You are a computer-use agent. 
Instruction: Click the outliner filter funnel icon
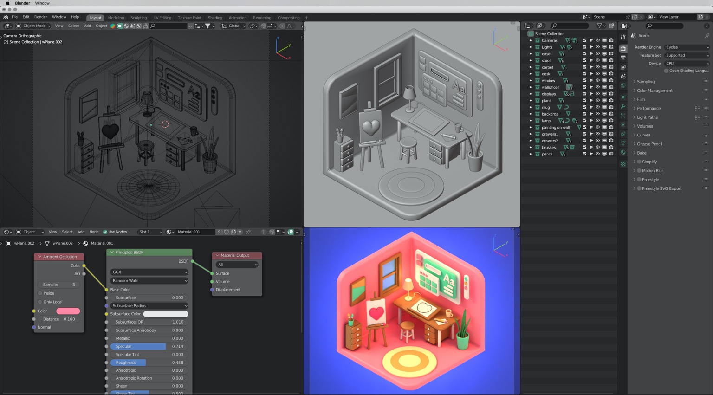pyautogui.click(x=599, y=26)
